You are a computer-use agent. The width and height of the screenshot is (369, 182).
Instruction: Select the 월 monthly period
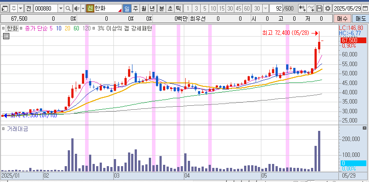tap(144, 9)
